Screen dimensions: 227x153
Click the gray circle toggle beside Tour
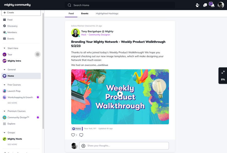point(38,54)
